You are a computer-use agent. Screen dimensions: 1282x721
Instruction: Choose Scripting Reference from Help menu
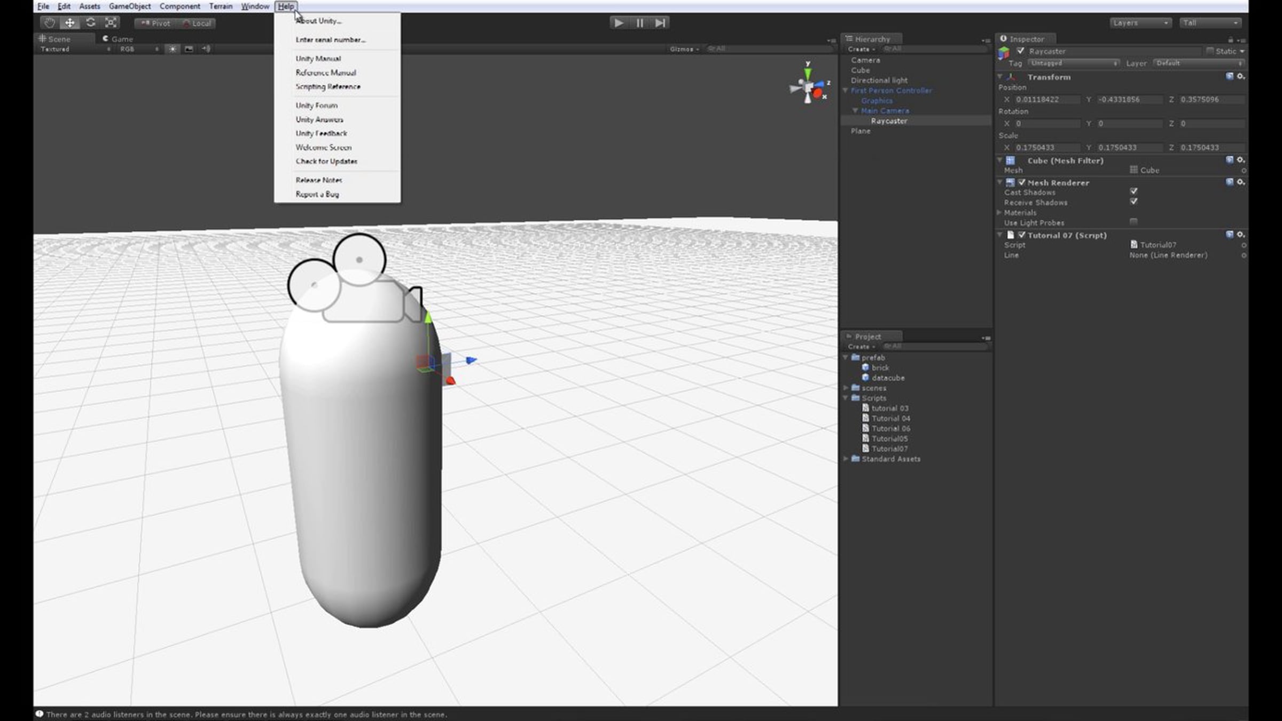click(x=328, y=87)
